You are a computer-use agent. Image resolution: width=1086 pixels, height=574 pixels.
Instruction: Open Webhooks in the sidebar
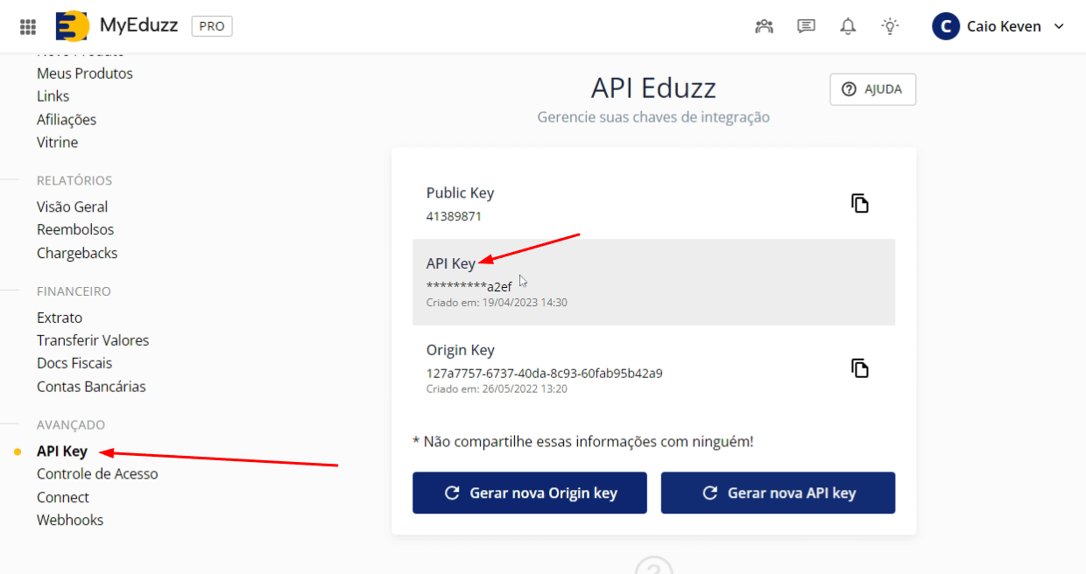(70, 520)
